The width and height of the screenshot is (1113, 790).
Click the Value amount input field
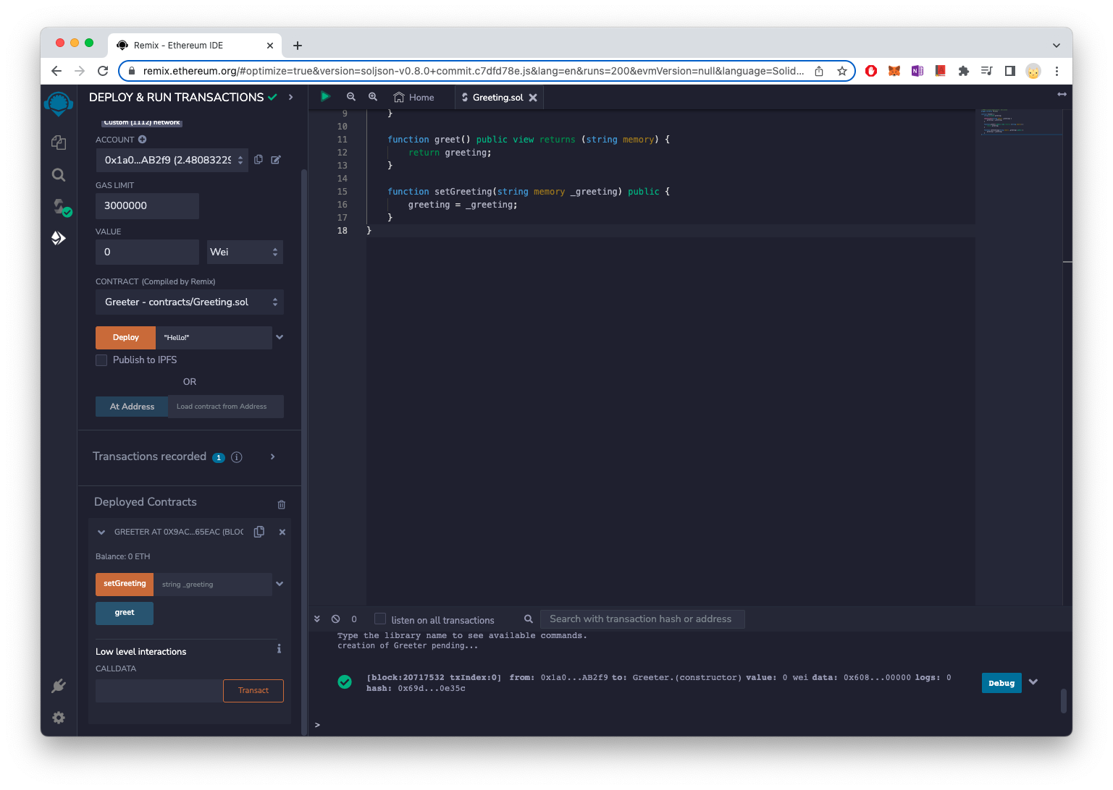(147, 252)
